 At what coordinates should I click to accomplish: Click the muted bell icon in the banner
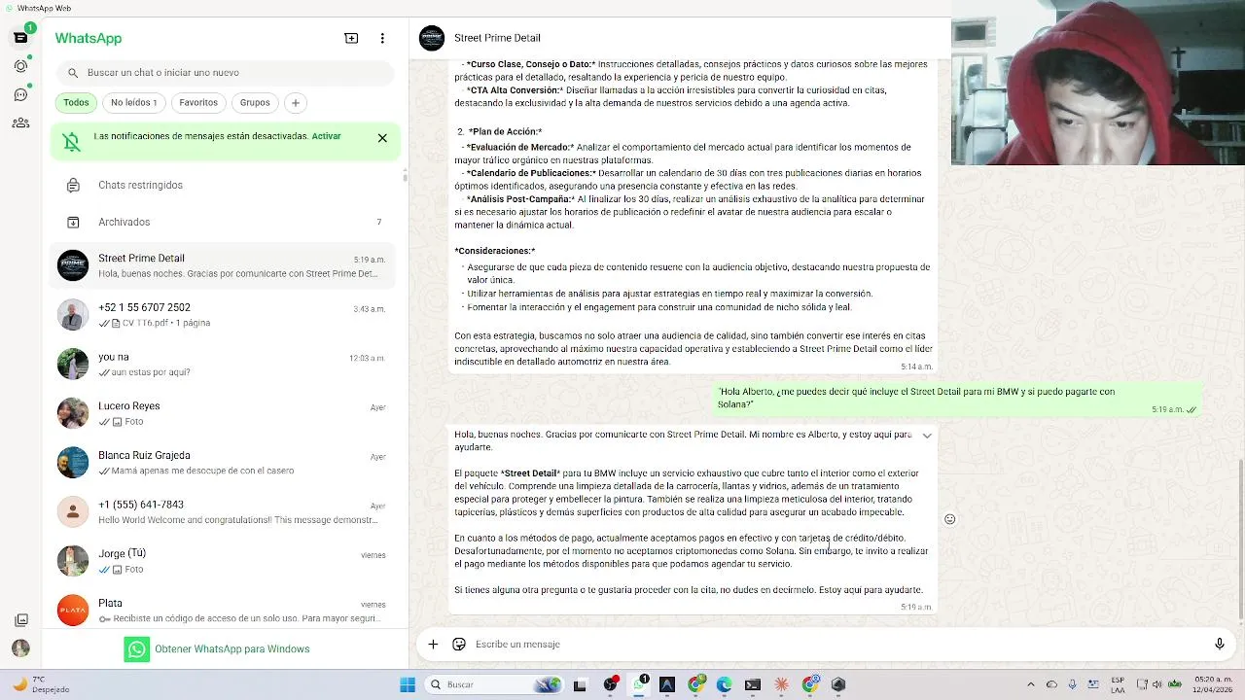click(x=72, y=142)
